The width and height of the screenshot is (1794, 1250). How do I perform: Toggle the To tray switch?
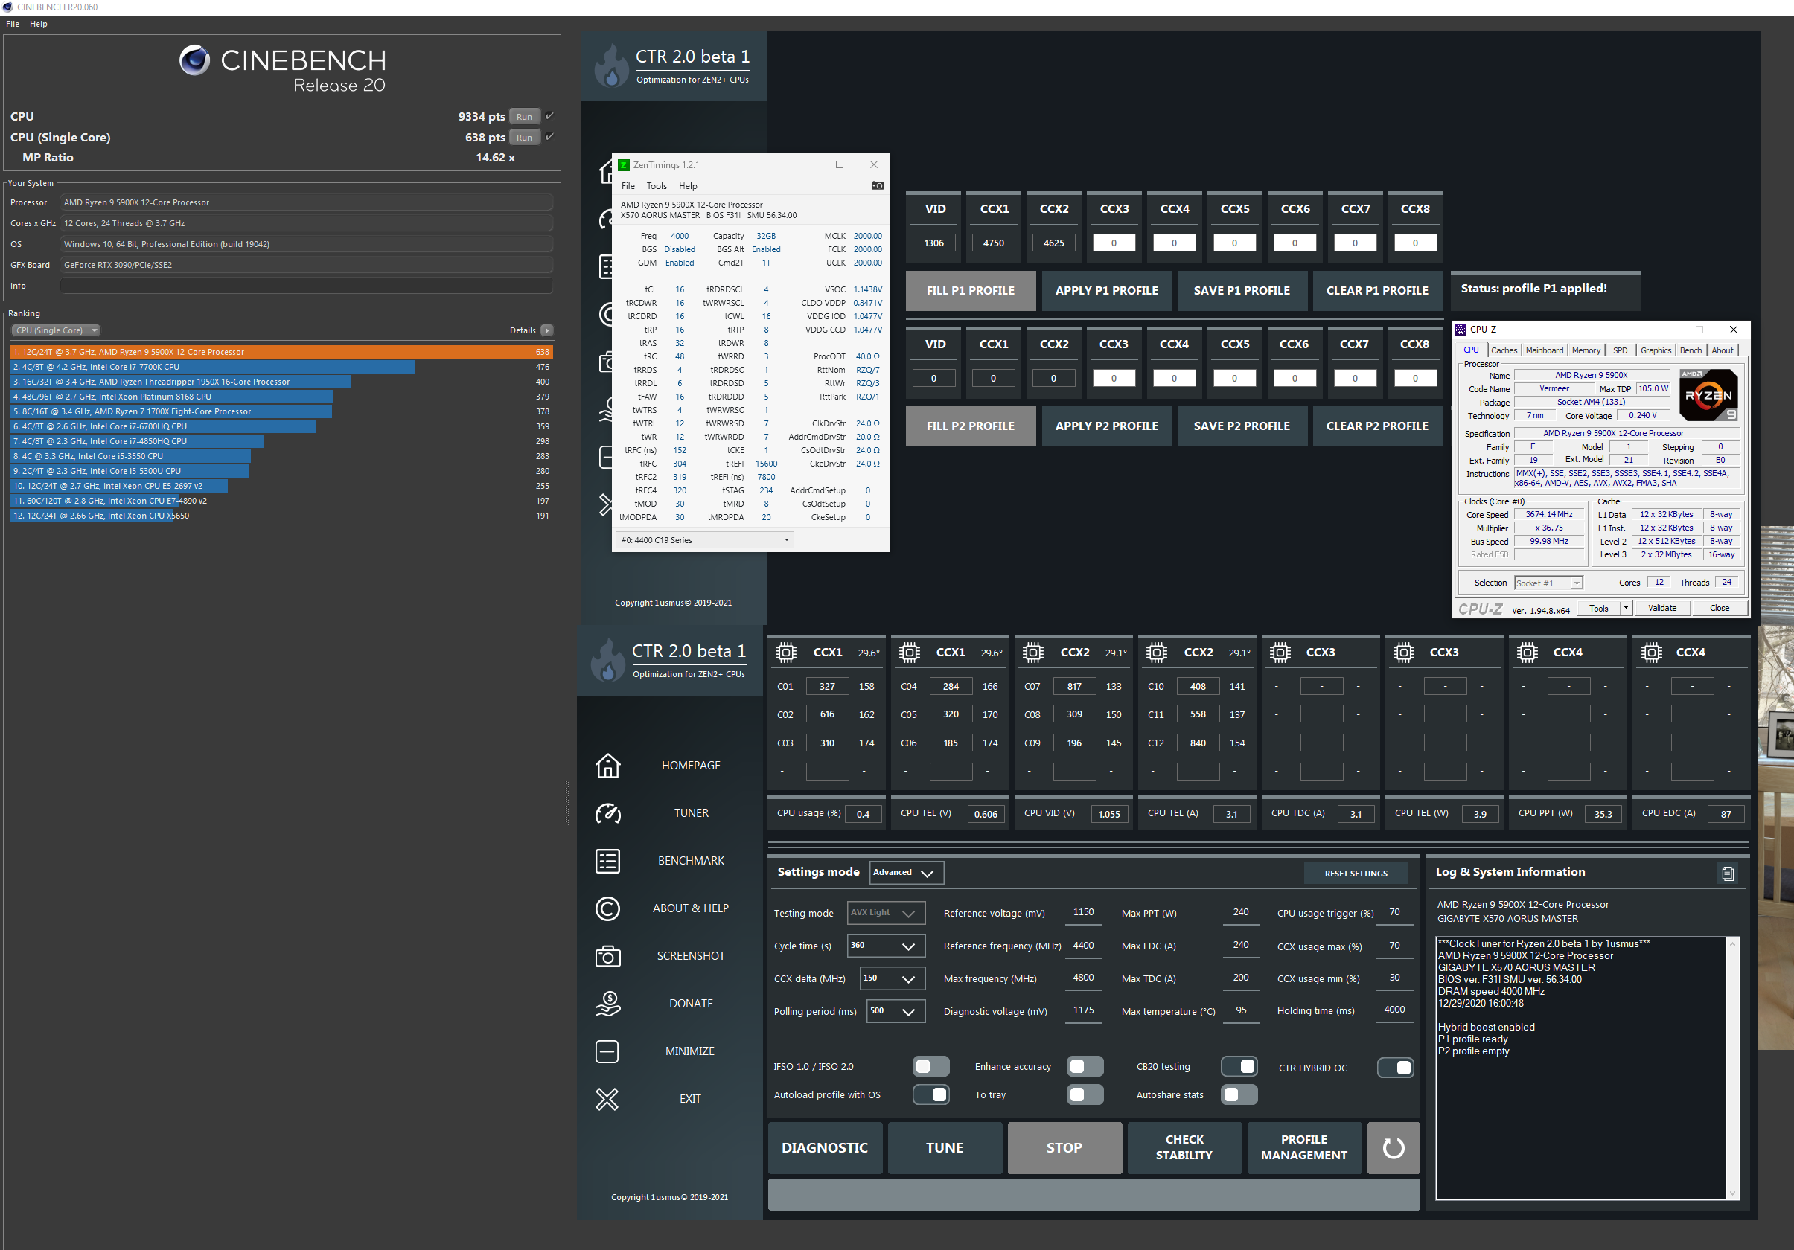[x=1085, y=1094]
